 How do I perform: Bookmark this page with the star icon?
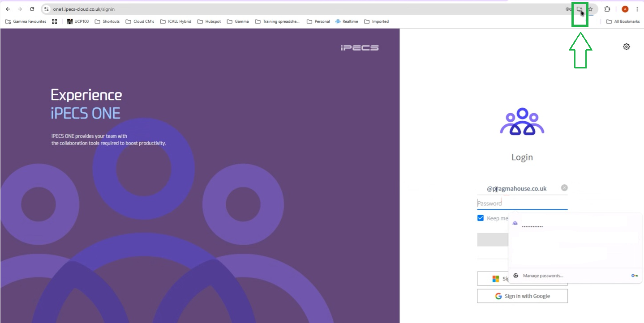tap(590, 9)
